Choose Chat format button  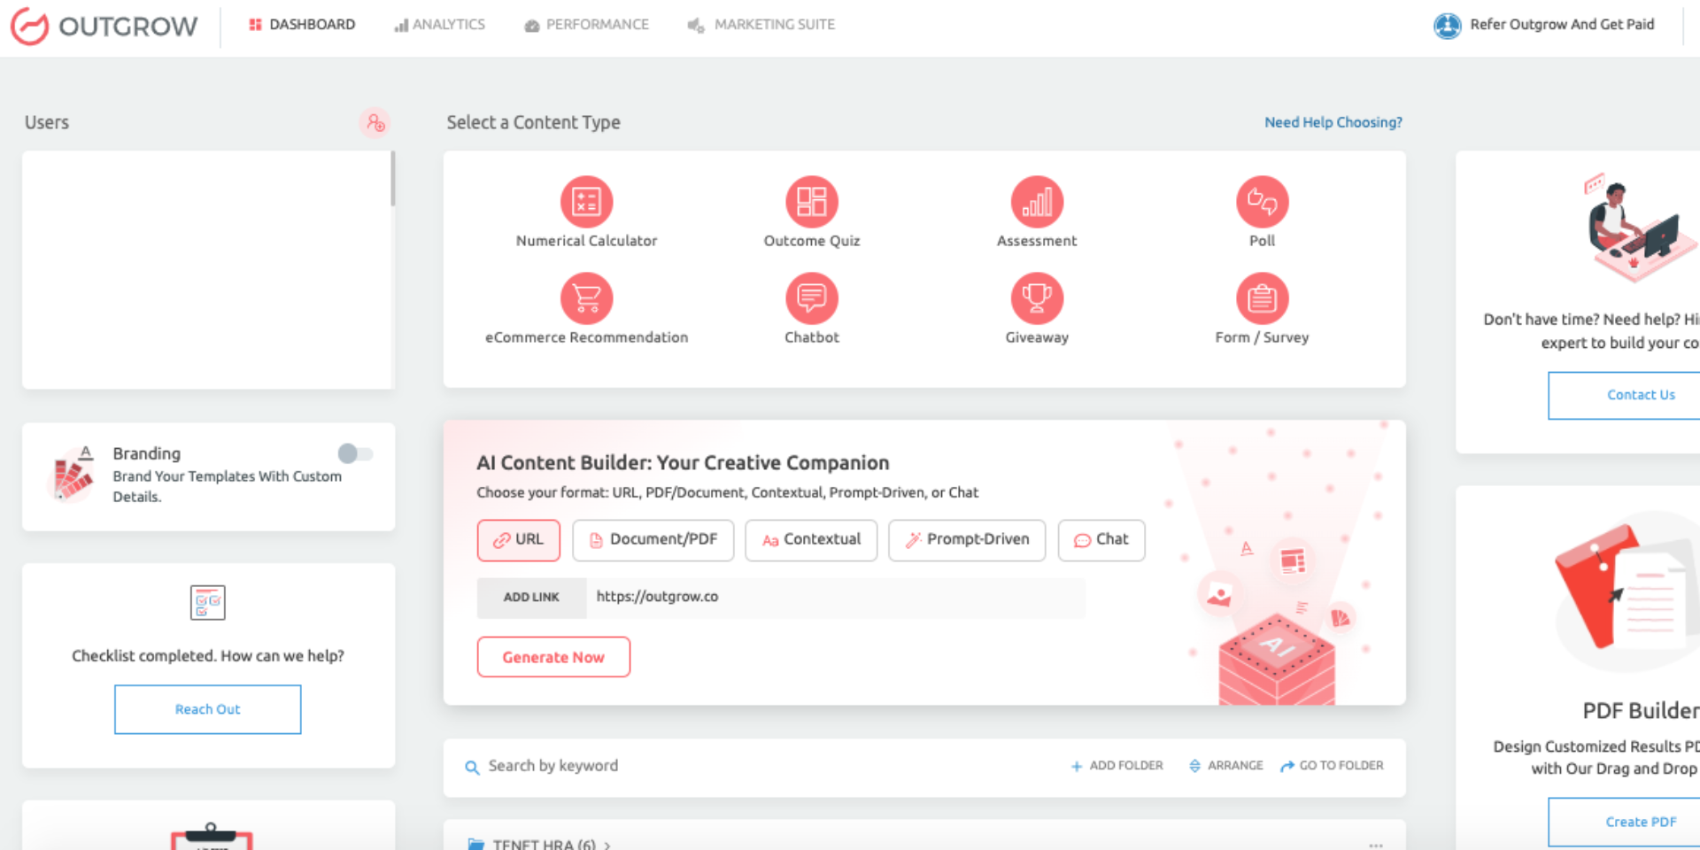click(x=1101, y=540)
